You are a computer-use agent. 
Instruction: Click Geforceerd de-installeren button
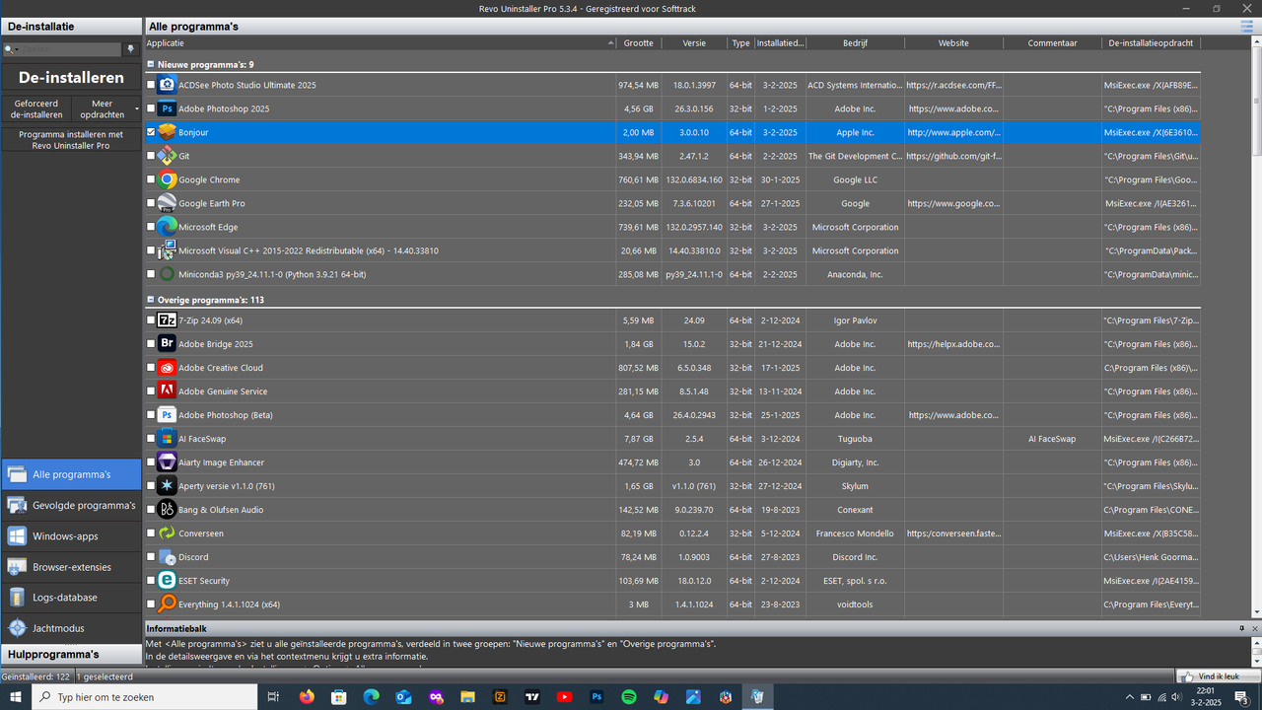[36, 108]
